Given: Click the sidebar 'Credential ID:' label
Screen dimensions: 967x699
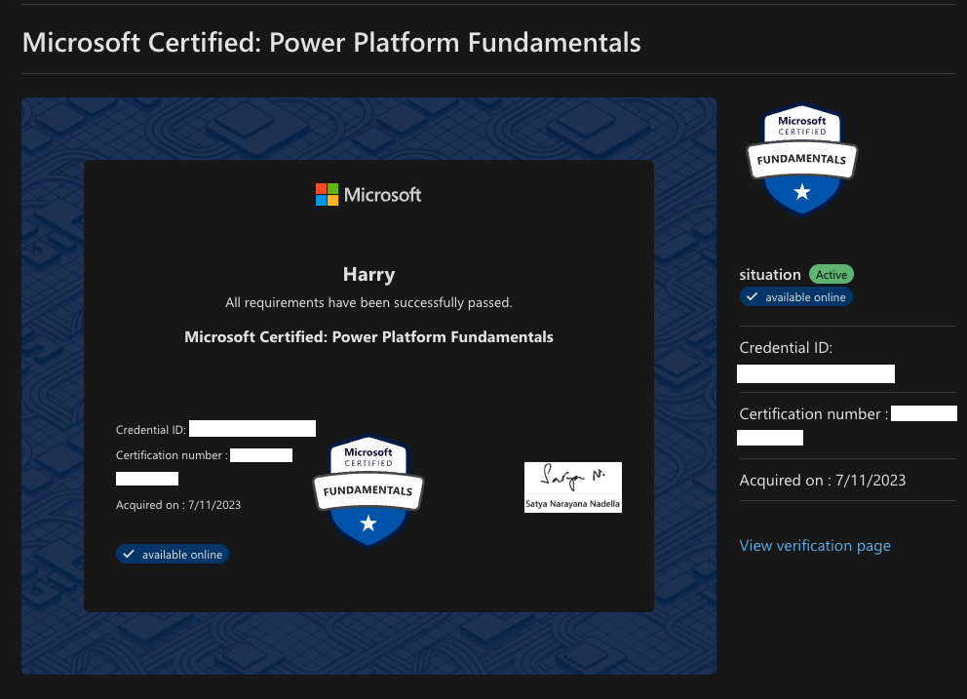Looking at the screenshot, I should [x=786, y=348].
